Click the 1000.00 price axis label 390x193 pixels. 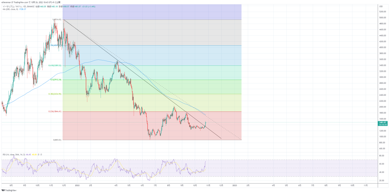pyautogui.click(x=382, y=137)
